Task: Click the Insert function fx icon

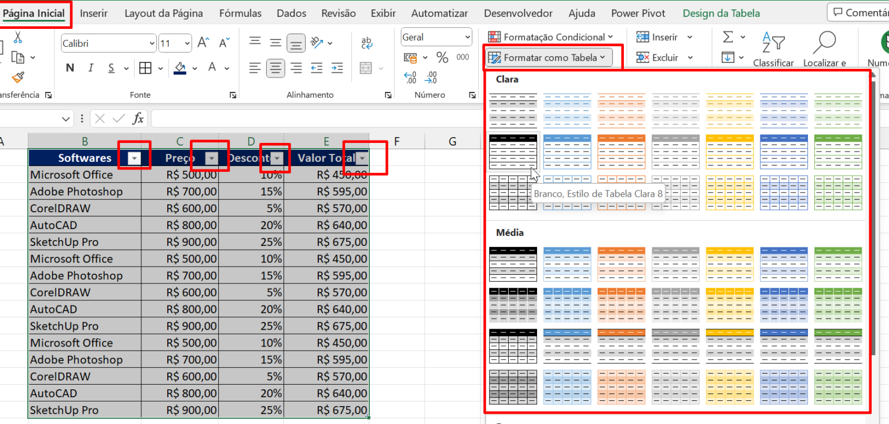Action: [138, 119]
